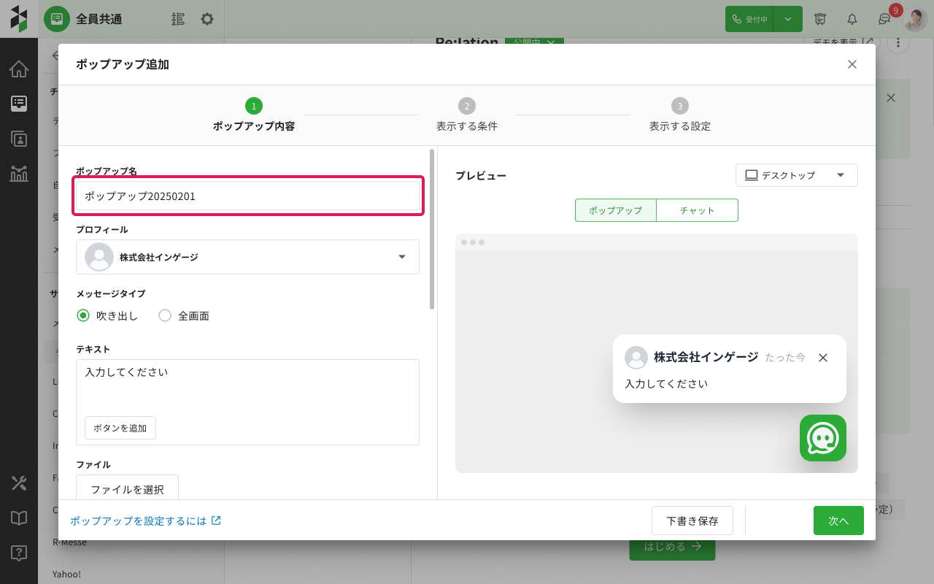Open the analytics chart icon in sidebar
The image size is (934, 584).
[x=19, y=173]
